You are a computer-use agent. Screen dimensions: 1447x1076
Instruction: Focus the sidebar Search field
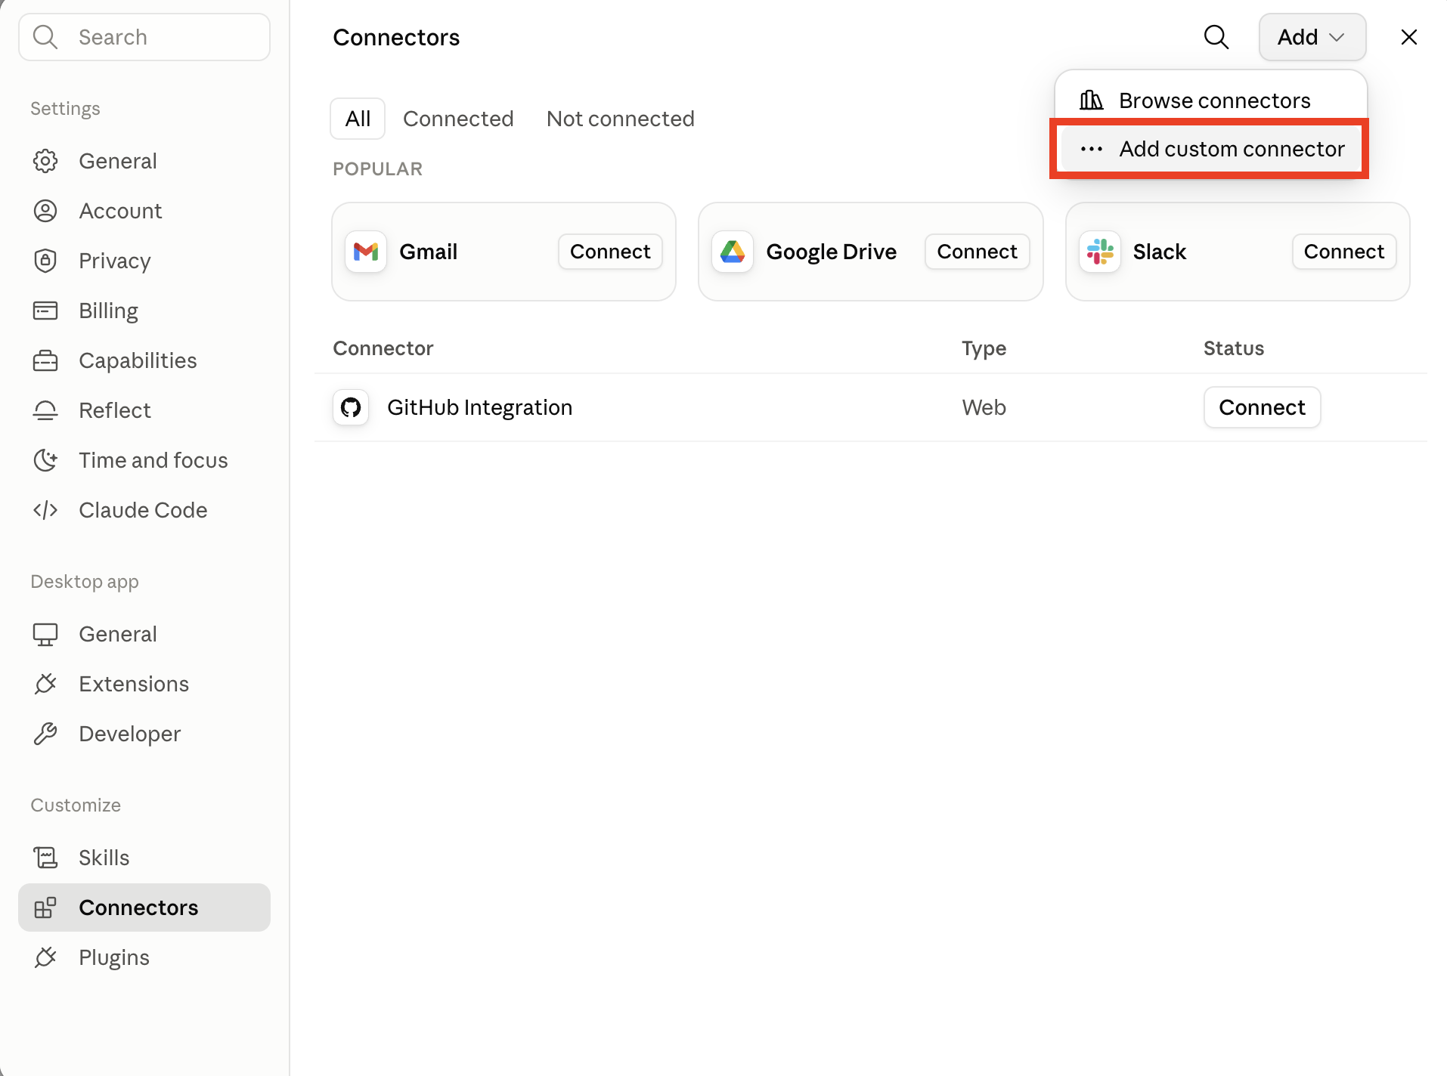point(144,37)
